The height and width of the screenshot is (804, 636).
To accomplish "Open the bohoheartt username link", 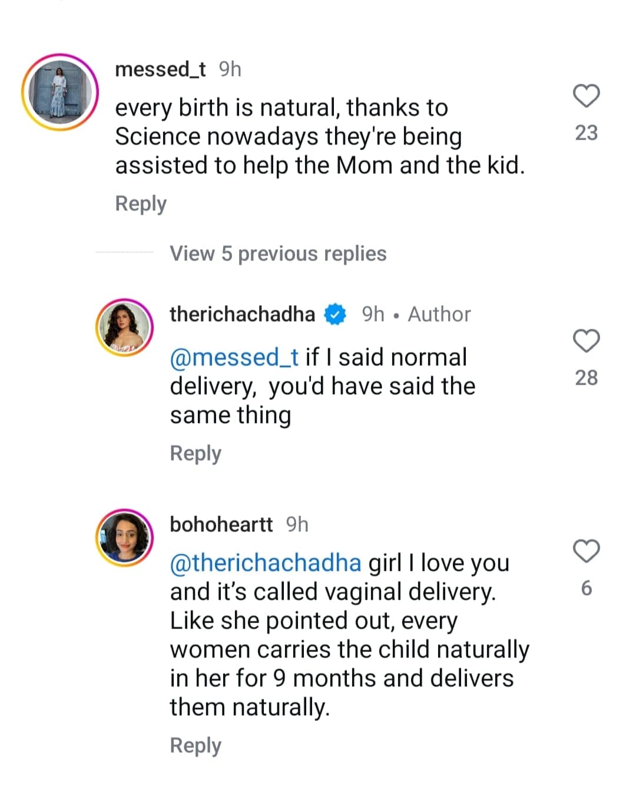I will click(x=221, y=524).
